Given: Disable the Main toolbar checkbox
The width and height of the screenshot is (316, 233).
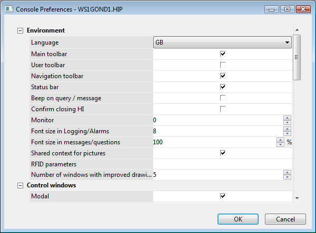Looking at the screenshot, I should point(223,54).
